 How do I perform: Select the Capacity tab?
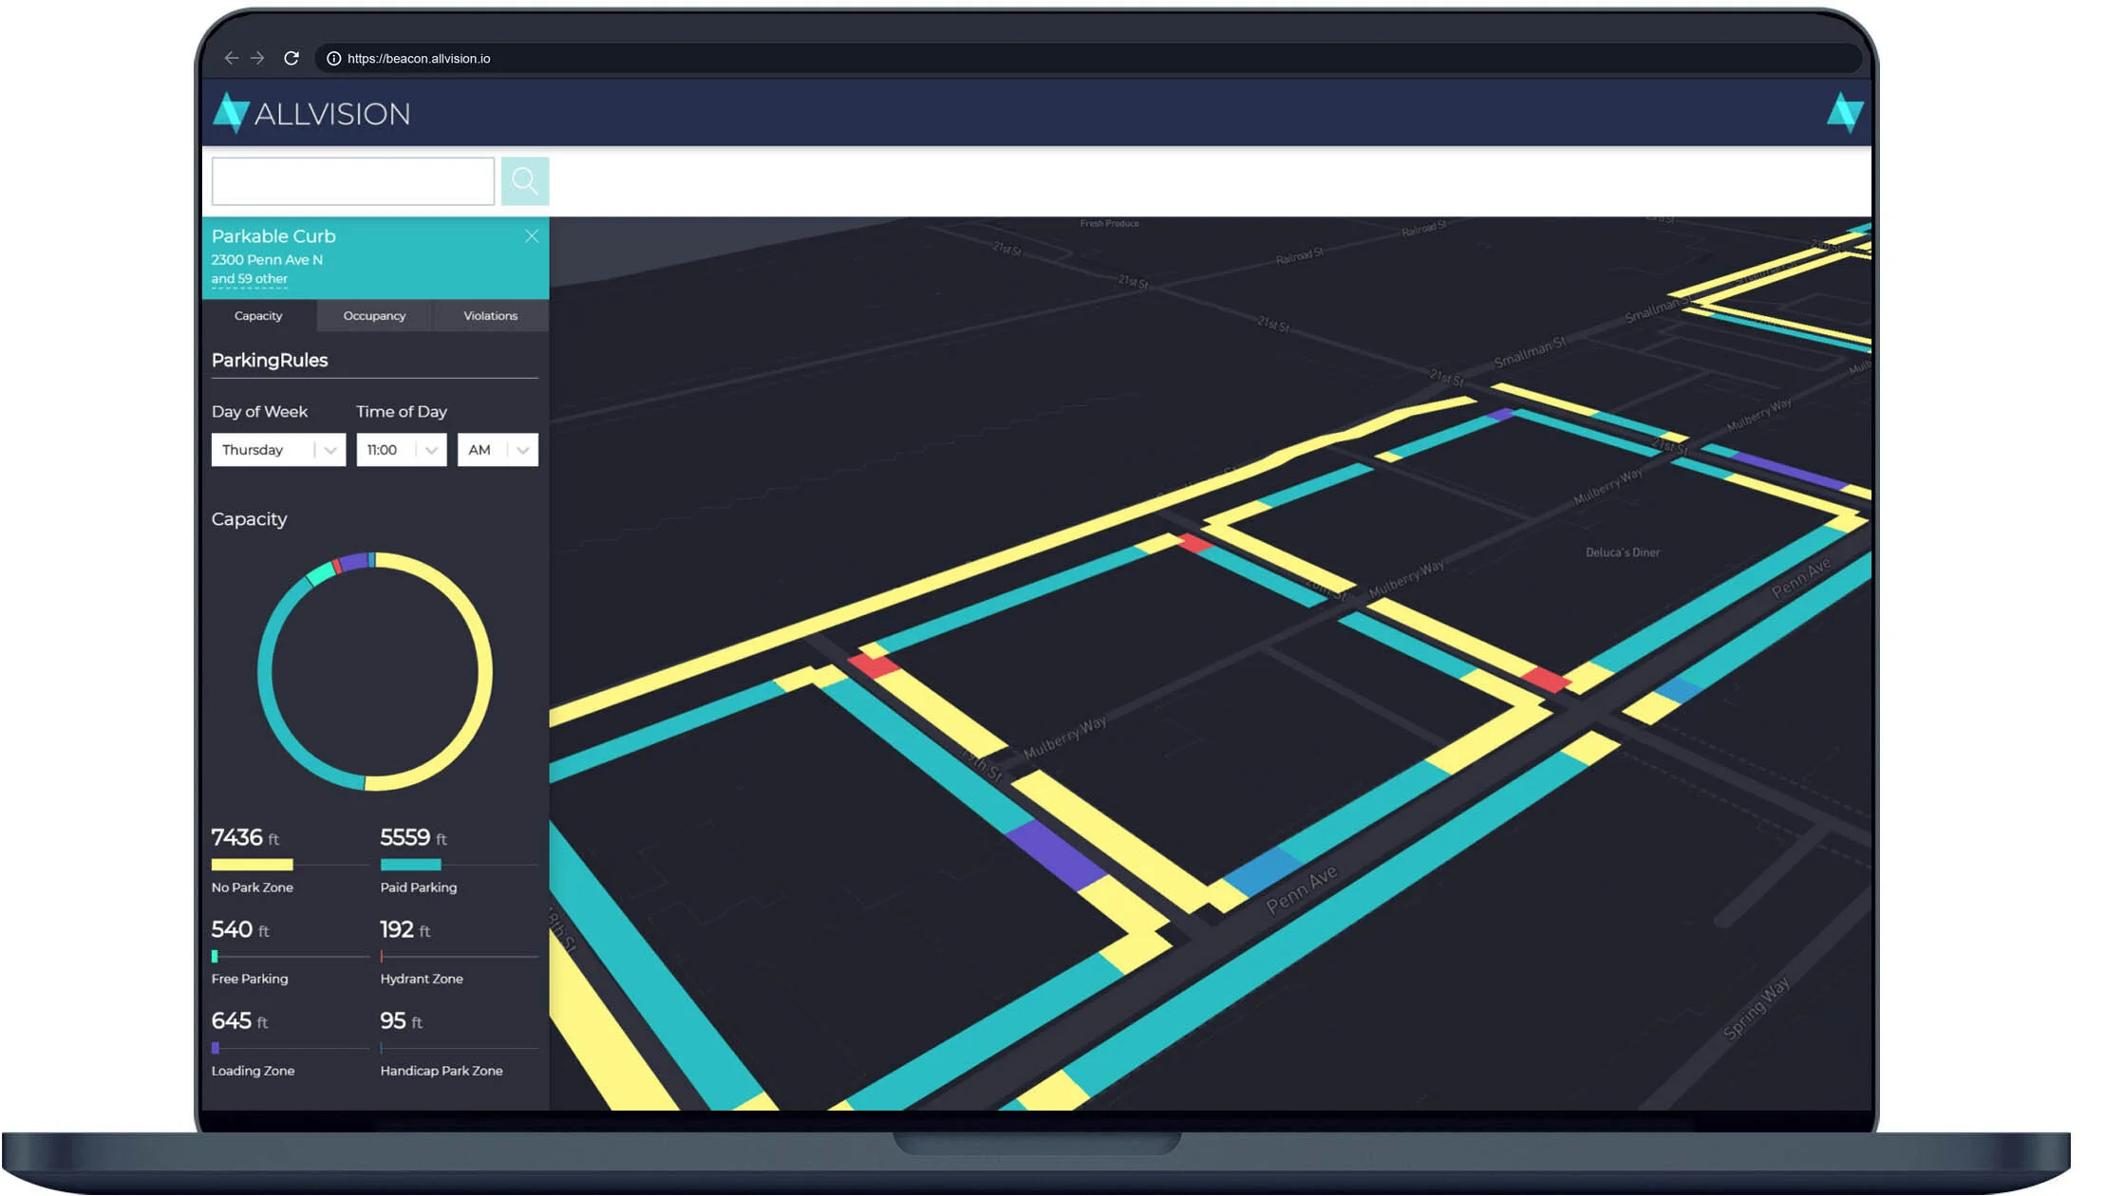[x=258, y=316]
